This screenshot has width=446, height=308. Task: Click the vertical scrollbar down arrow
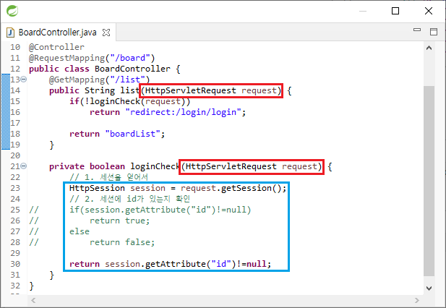(429, 288)
